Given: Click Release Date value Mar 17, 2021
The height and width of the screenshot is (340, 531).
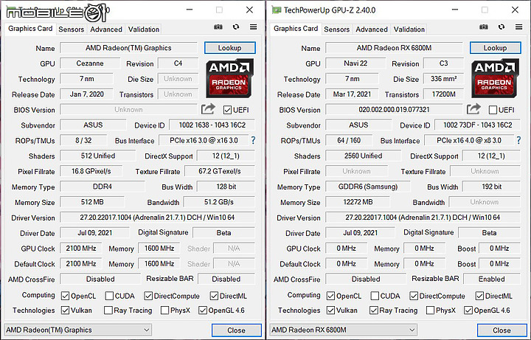Looking at the screenshot, I should [x=353, y=94].
